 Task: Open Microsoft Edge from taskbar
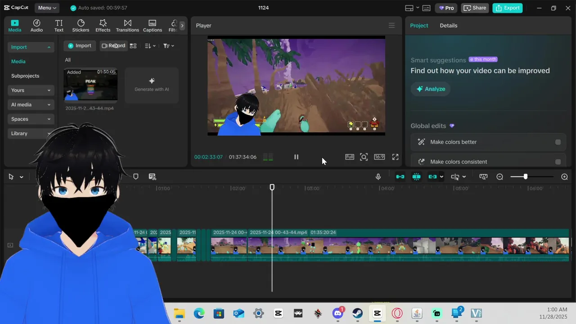pos(199,314)
